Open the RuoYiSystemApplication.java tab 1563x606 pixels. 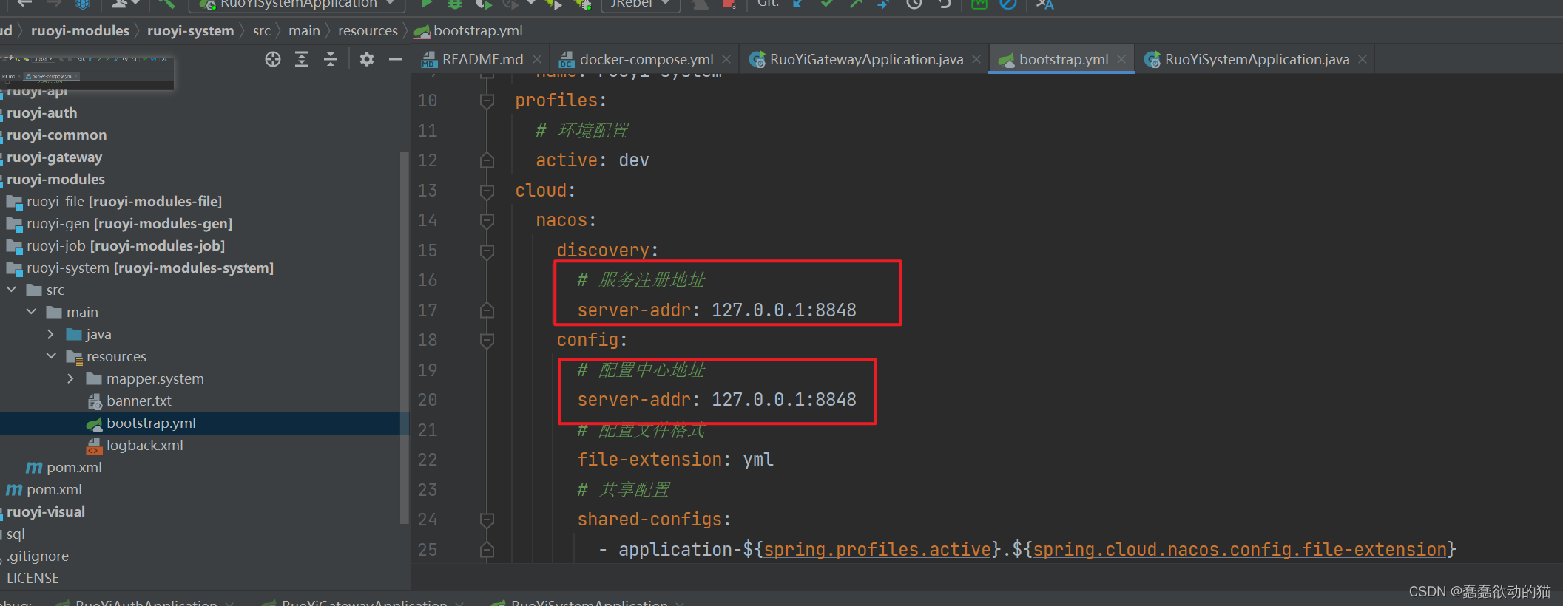pyautogui.click(x=1256, y=59)
